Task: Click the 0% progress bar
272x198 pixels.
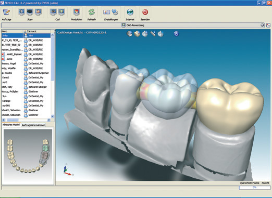Action: [x=255, y=188]
